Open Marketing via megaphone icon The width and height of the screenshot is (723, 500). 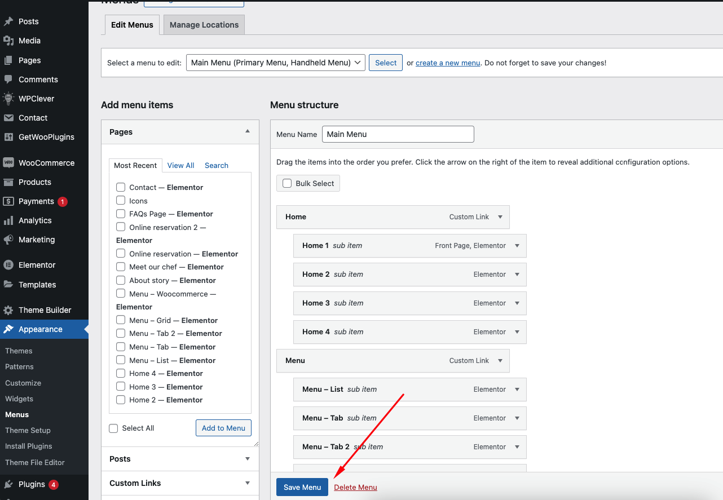point(8,240)
